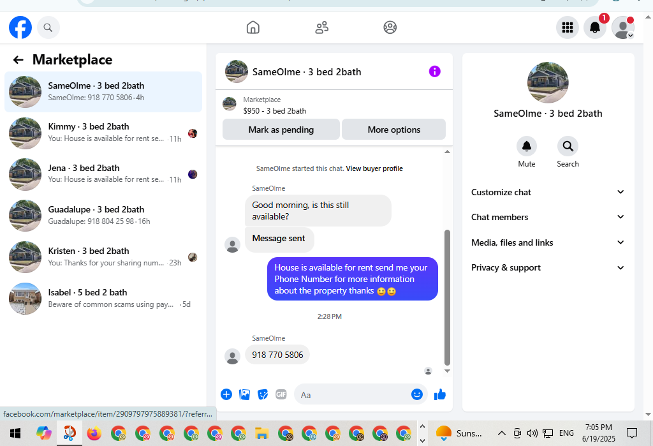Click the purple conversation info icon
Image resolution: width=653 pixels, height=446 pixels.
click(x=434, y=71)
